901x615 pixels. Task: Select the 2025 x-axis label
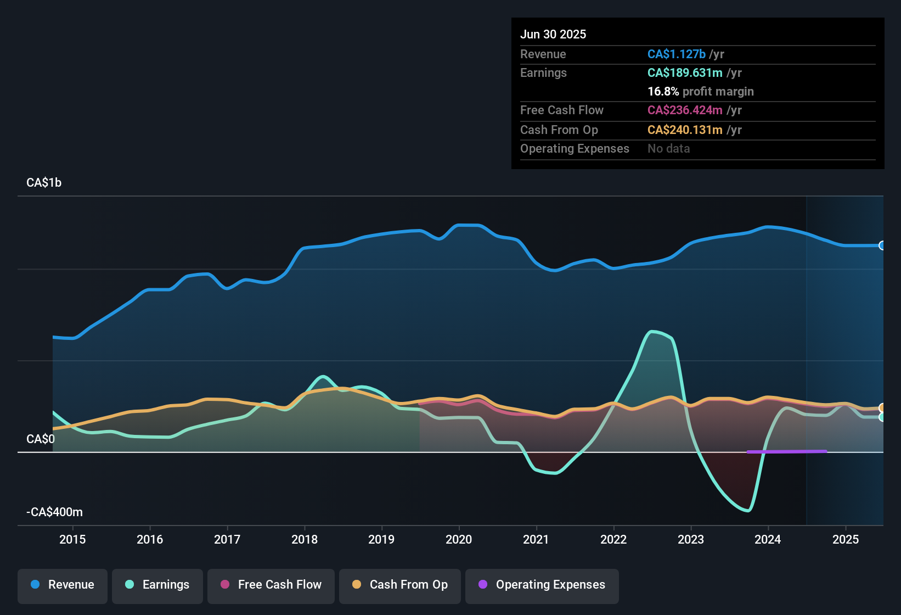click(x=846, y=539)
